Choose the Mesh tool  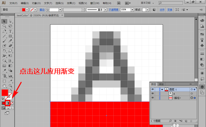click(x=4, y=66)
